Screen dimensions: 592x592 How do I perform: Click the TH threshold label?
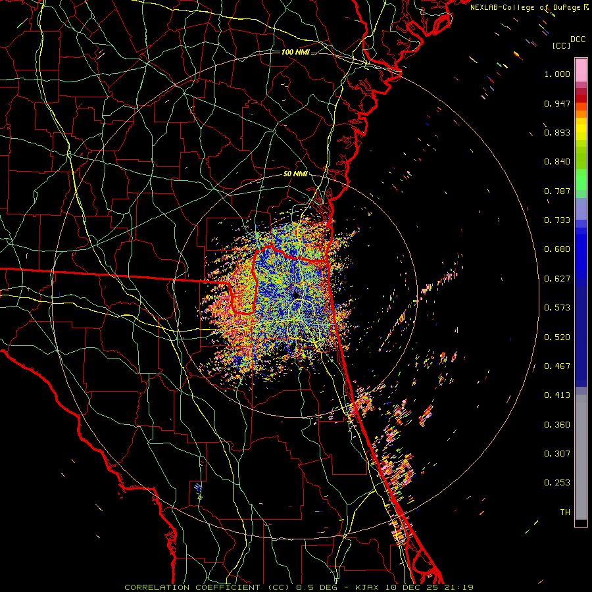[x=565, y=512]
